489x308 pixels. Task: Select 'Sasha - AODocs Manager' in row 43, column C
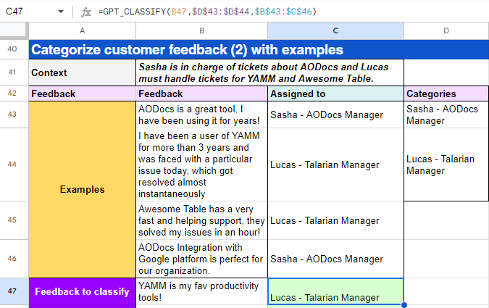(x=335, y=115)
